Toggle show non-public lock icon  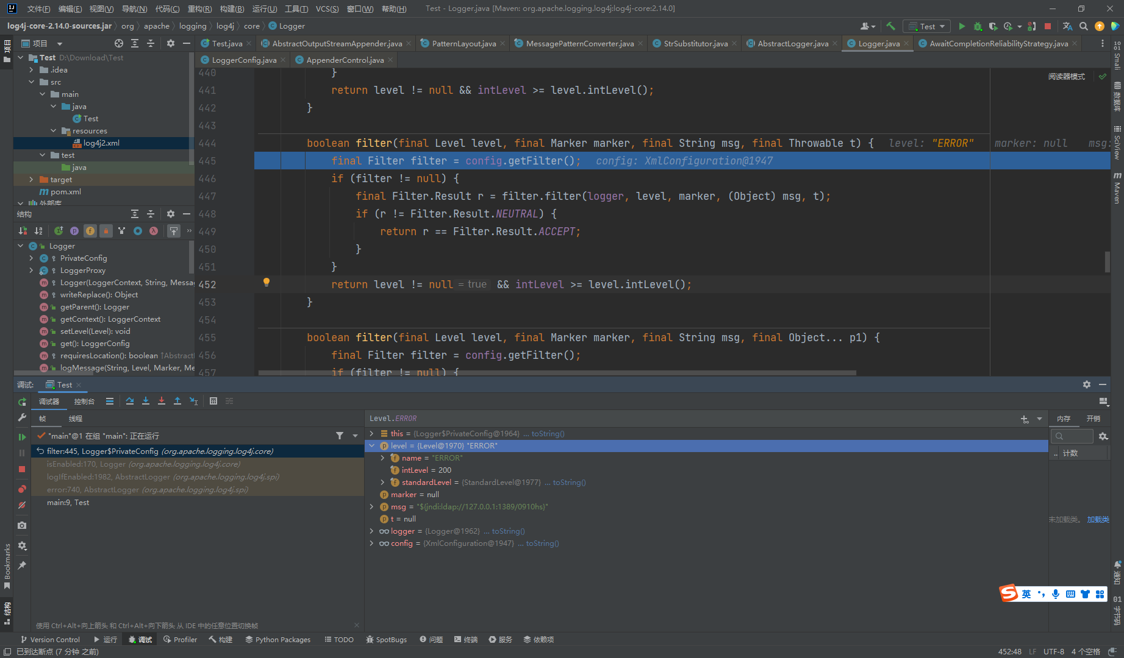106,231
